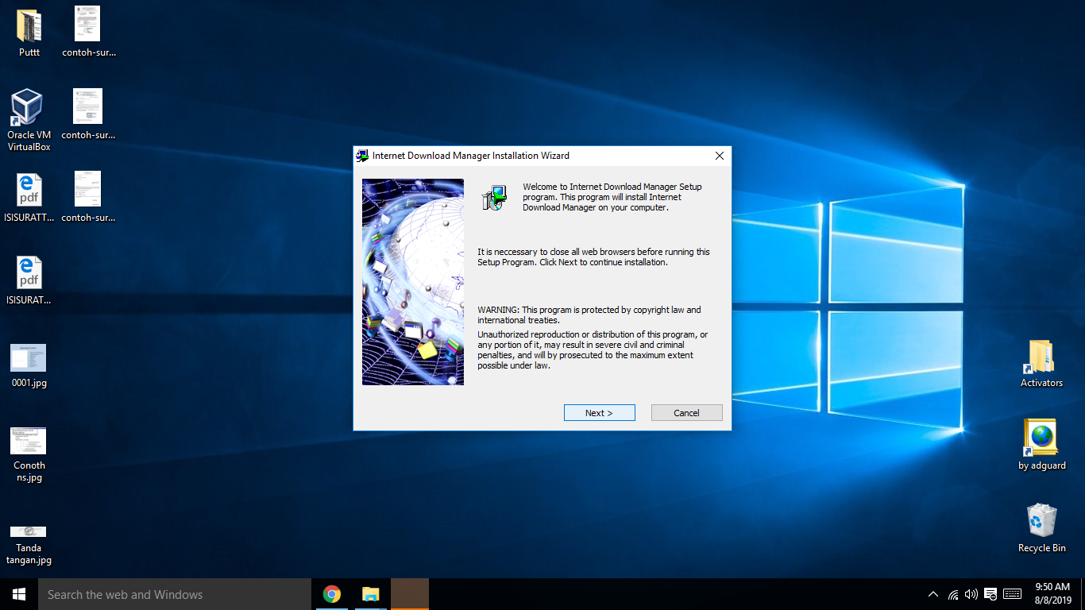
Task: Click the Search the web and Windows box
Action: point(175,594)
